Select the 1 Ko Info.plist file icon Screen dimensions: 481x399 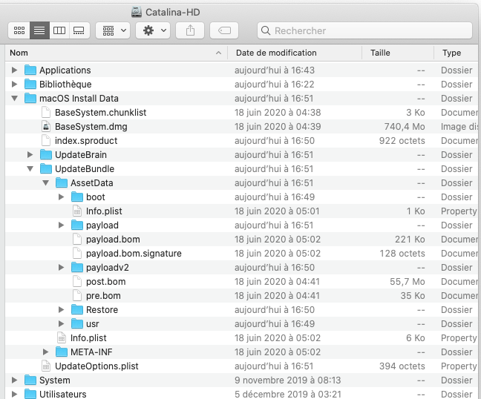[77, 211]
